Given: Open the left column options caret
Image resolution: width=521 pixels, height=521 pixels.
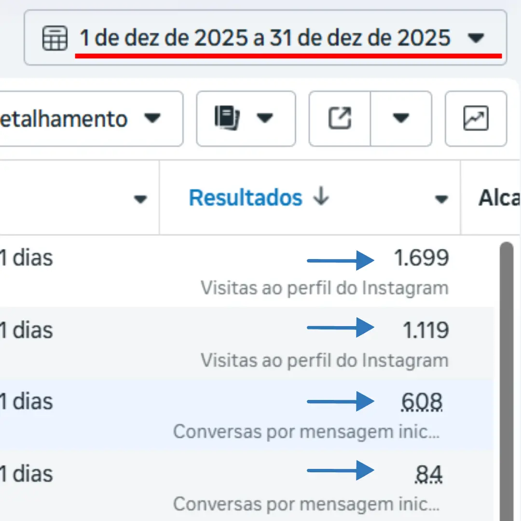Looking at the screenshot, I should [140, 199].
